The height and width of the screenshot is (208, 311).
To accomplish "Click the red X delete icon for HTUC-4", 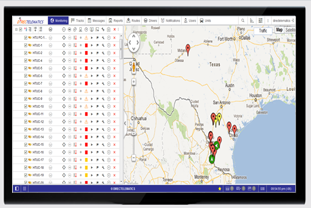I will click(115, 61).
